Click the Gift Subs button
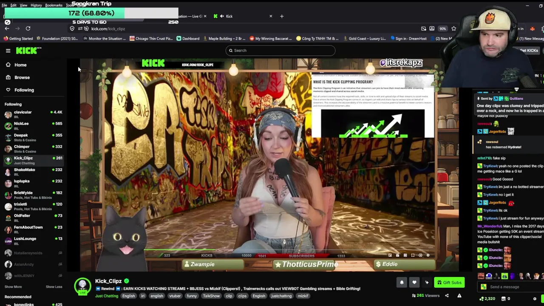This screenshot has width=544, height=306. (449, 283)
